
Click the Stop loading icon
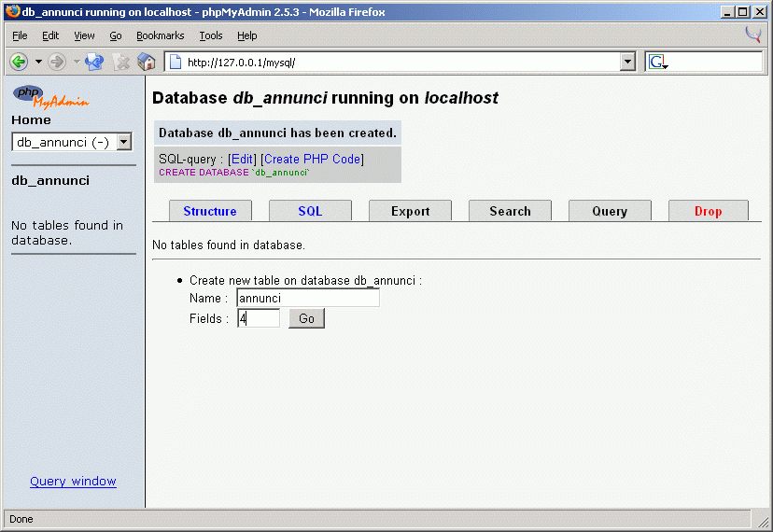pyautogui.click(x=121, y=62)
